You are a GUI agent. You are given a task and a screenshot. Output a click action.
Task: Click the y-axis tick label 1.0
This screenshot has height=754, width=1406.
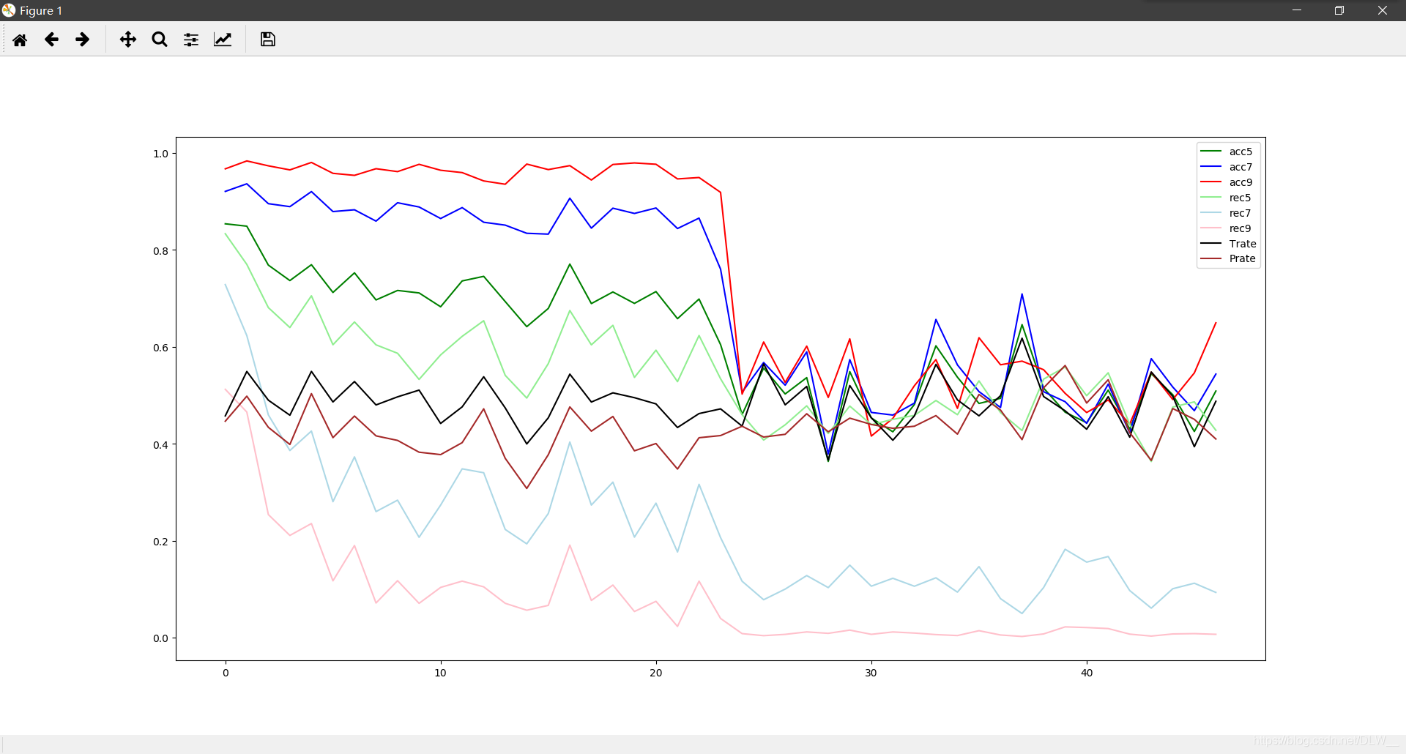[160, 154]
